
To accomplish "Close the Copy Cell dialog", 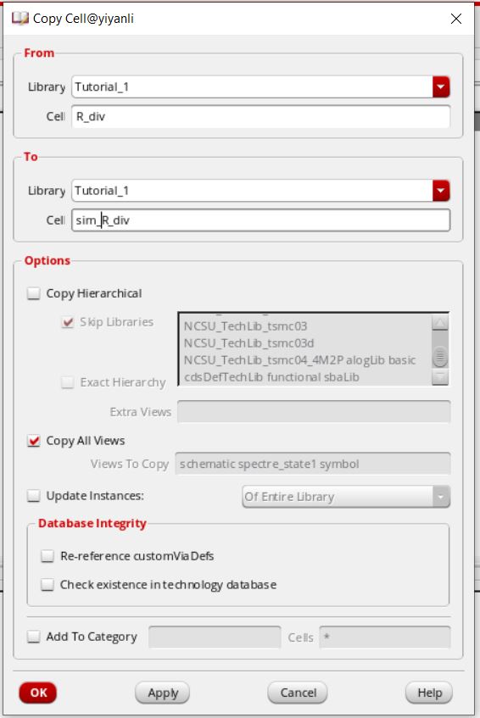I will pos(455,19).
